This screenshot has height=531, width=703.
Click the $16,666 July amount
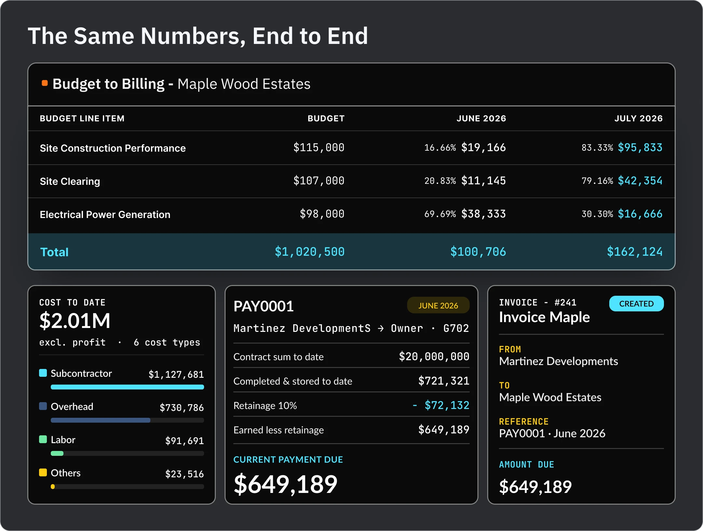tap(640, 214)
